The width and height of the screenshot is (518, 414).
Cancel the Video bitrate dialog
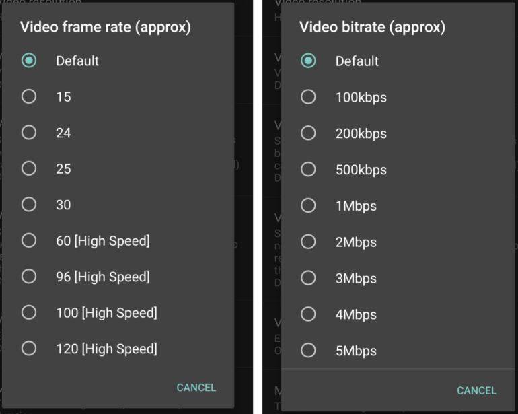tap(476, 390)
